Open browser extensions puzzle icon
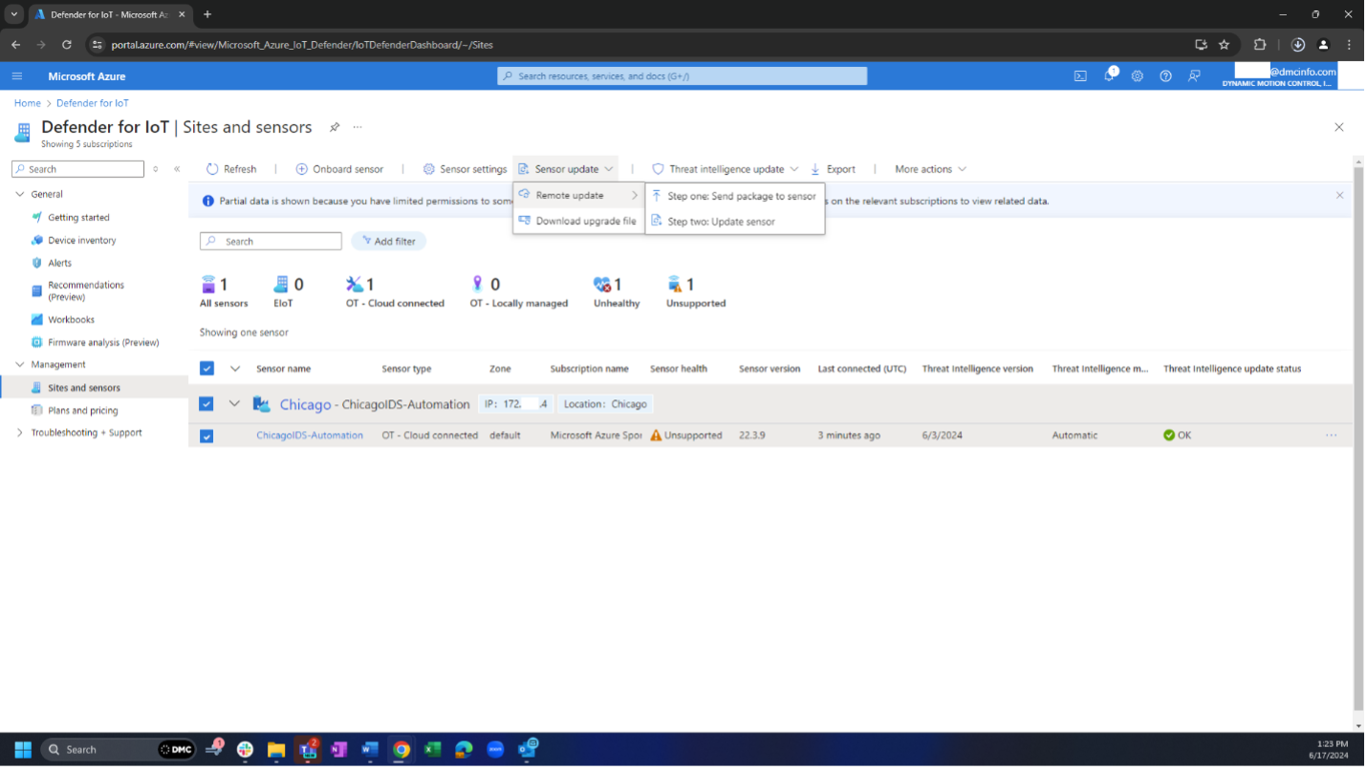The height and width of the screenshot is (770, 1367). tap(1259, 44)
